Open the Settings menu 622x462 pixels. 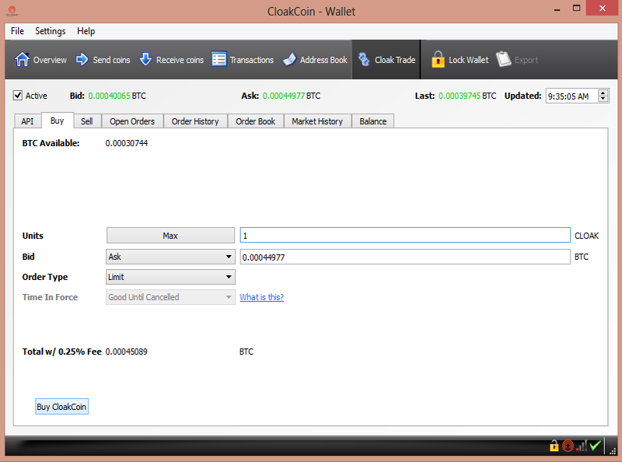pos(51,31)
